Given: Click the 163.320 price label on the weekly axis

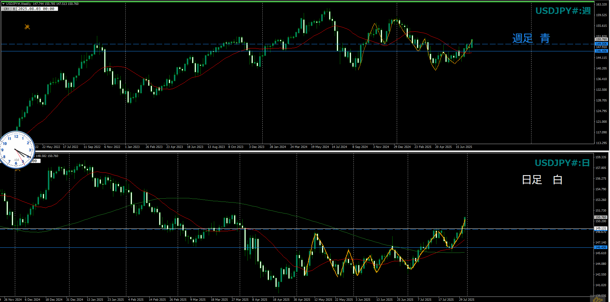Looking at the screenshot, I should [x=601, y=5].
